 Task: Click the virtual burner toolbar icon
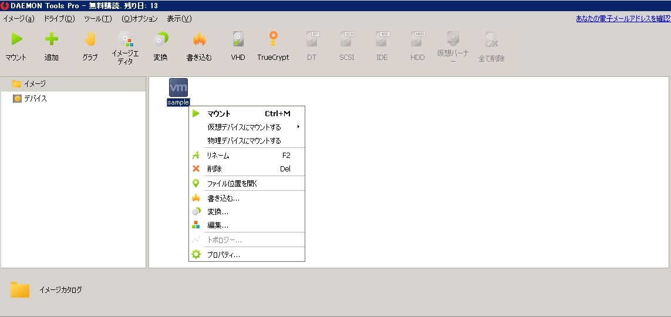(x=453, y=39)
